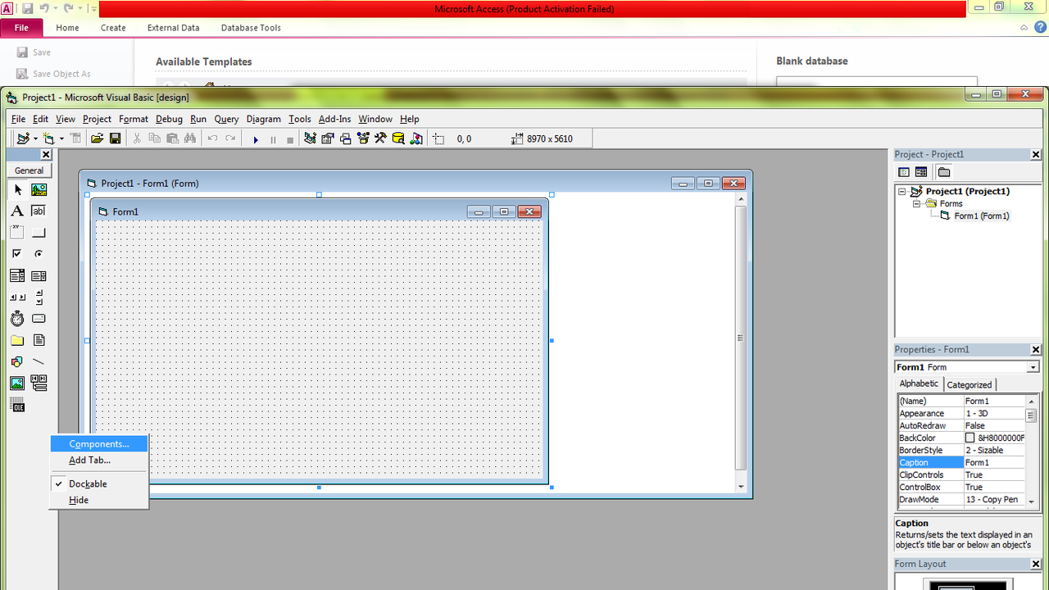
Task: Select the CommandButton control tool
Action: 39,233
